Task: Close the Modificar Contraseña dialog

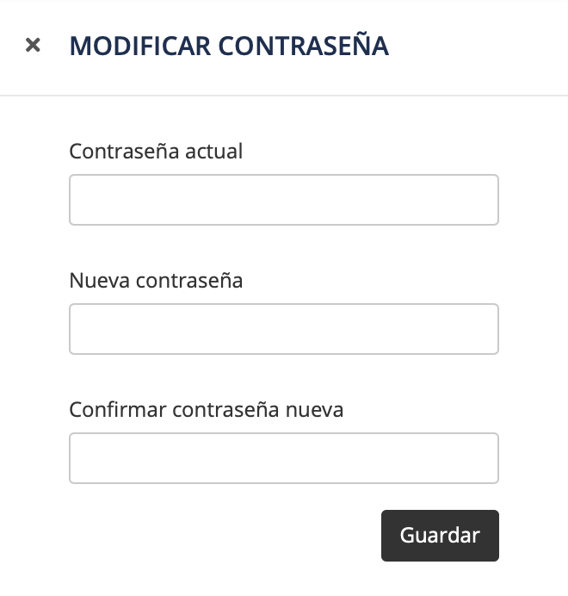Action: click(x=33, y=45)
